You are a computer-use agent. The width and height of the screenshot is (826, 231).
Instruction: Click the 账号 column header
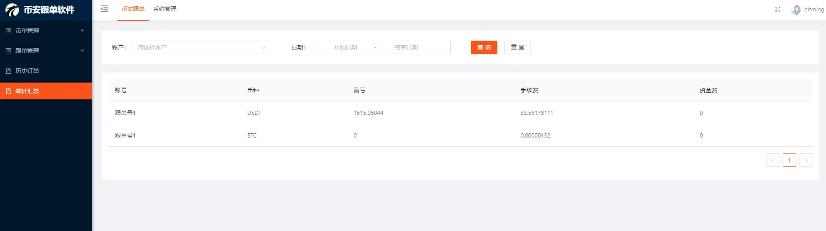[121, 90]
